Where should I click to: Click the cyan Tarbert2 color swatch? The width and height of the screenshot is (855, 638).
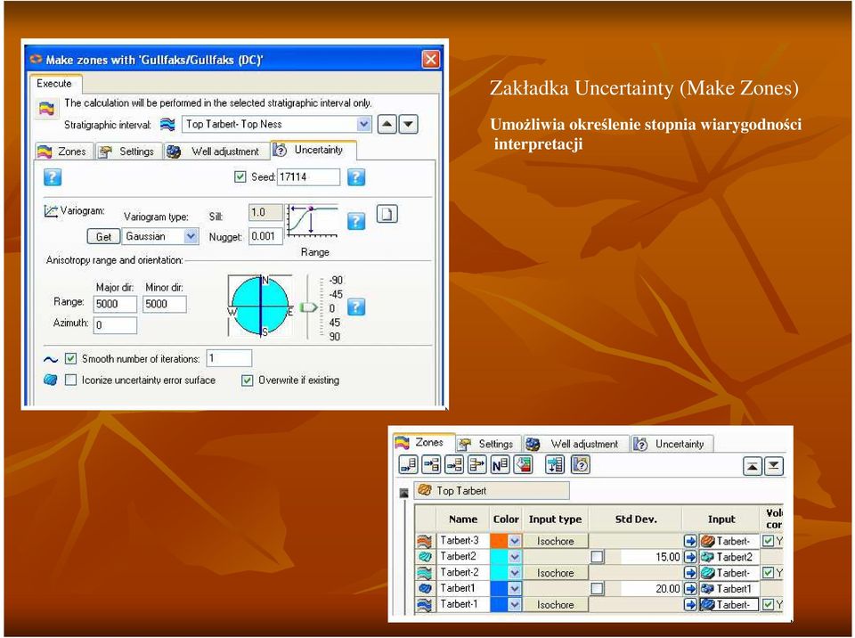499,557
